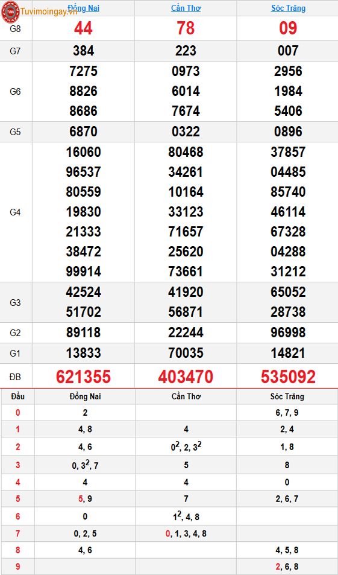Open the Cần Thơ province link
Screen dimensions: 338x575
tap(186, 8)
